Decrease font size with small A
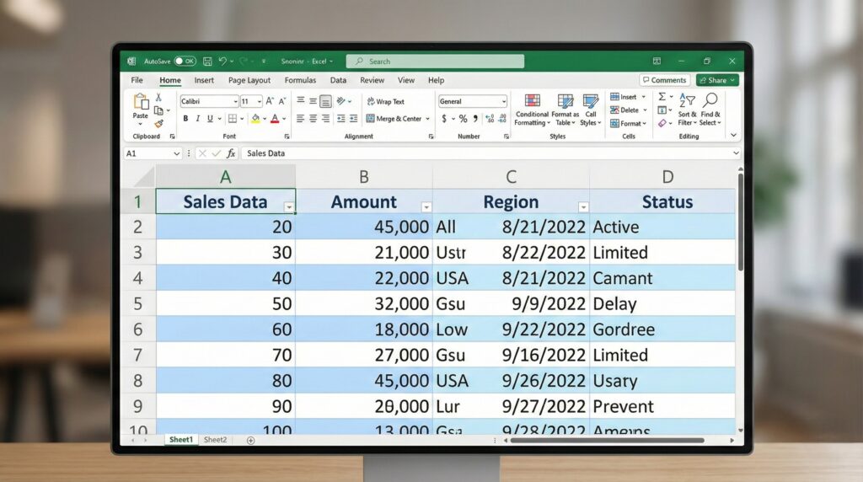Image resolution: width=863 pixels, height=482 pixels. (282, 101)
